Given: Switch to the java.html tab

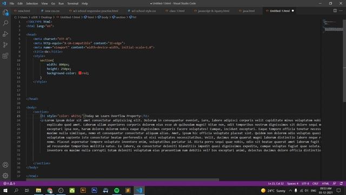Looking at the screenshot, I should pyautogui.click(x=249, y=11).
